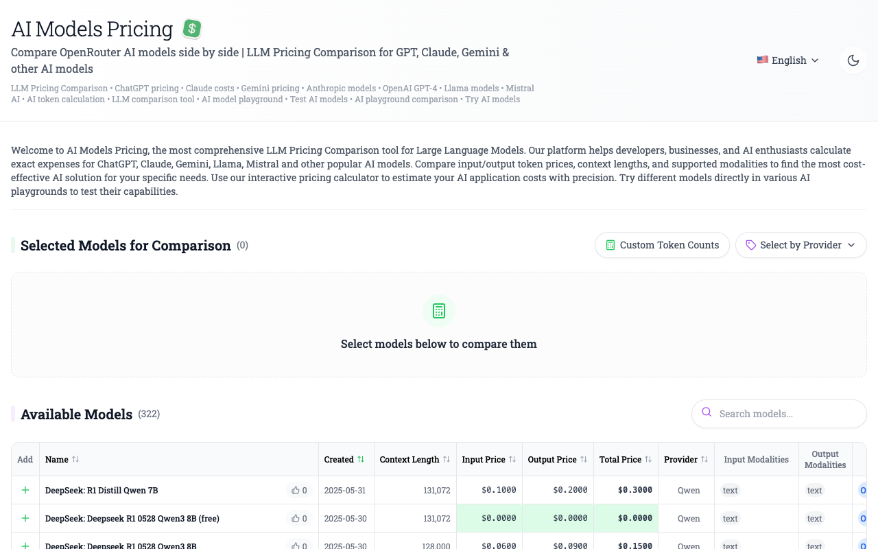Open Custom Token Counts calculator
This screenshot has width=878, height=549.
[662, 245]
